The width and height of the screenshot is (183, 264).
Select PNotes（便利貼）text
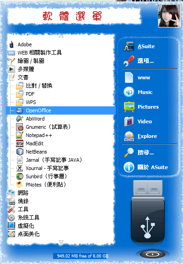[x=46, y=185]
